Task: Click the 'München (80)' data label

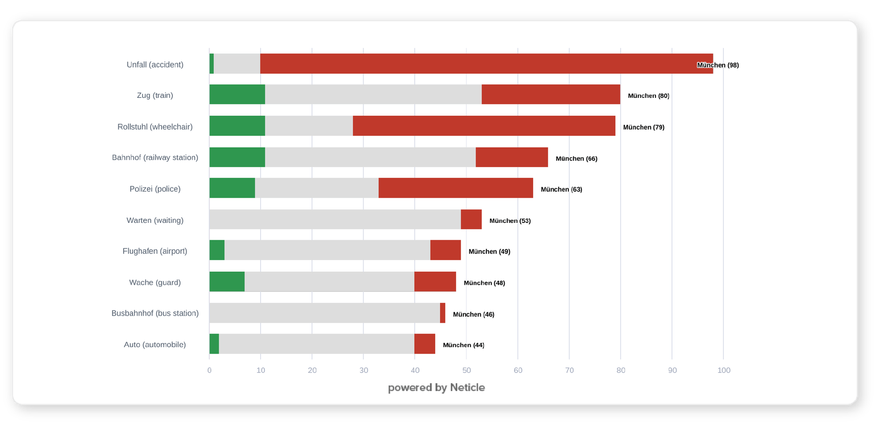Action: [648, 96]
